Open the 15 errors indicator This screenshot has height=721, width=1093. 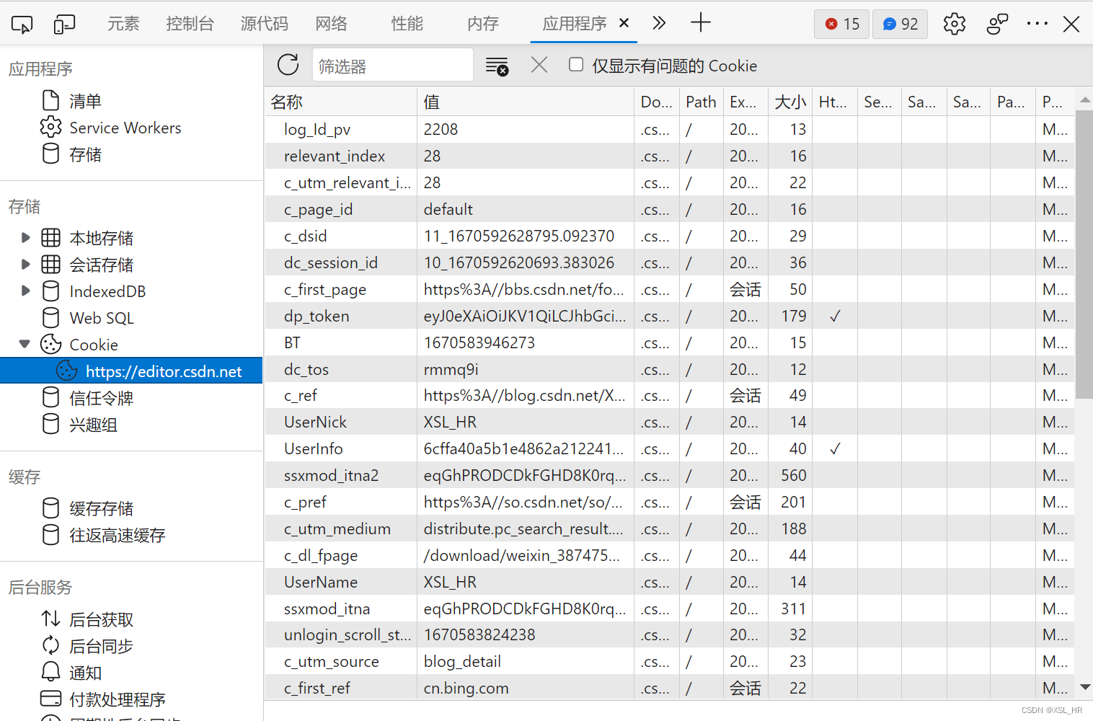(x=842, y=24)
